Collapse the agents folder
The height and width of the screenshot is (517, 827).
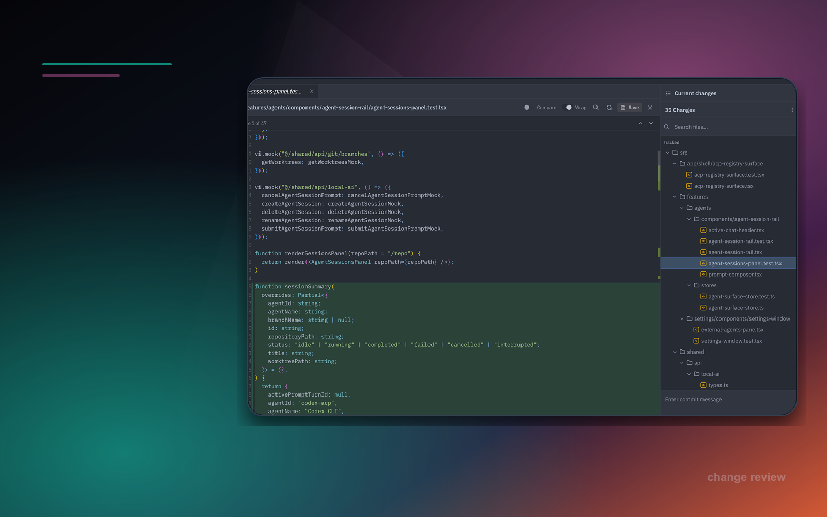point(682,208)
